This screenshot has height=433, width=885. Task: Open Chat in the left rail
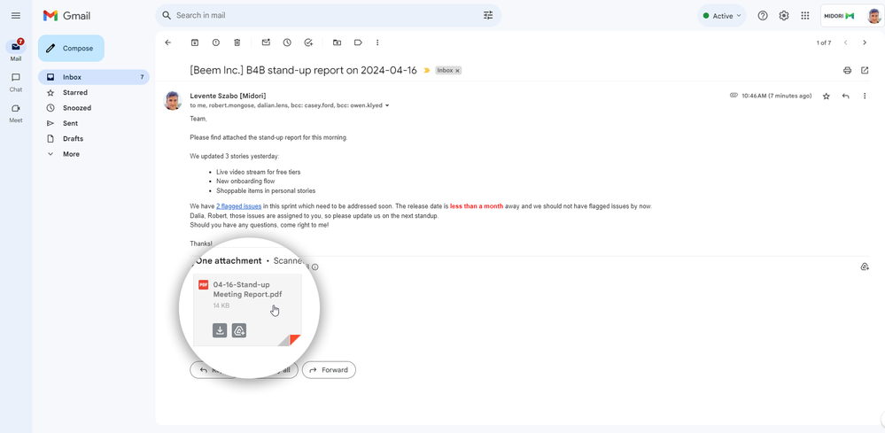coord(16,81)
